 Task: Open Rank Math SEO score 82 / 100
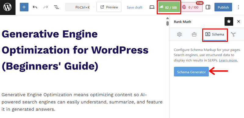(x=169, y=7)
